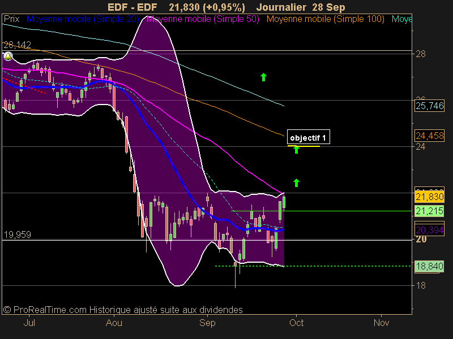
Task: Click the quote "21,830 (+0,95%)" in the title
Action: [x=207, y=7]
